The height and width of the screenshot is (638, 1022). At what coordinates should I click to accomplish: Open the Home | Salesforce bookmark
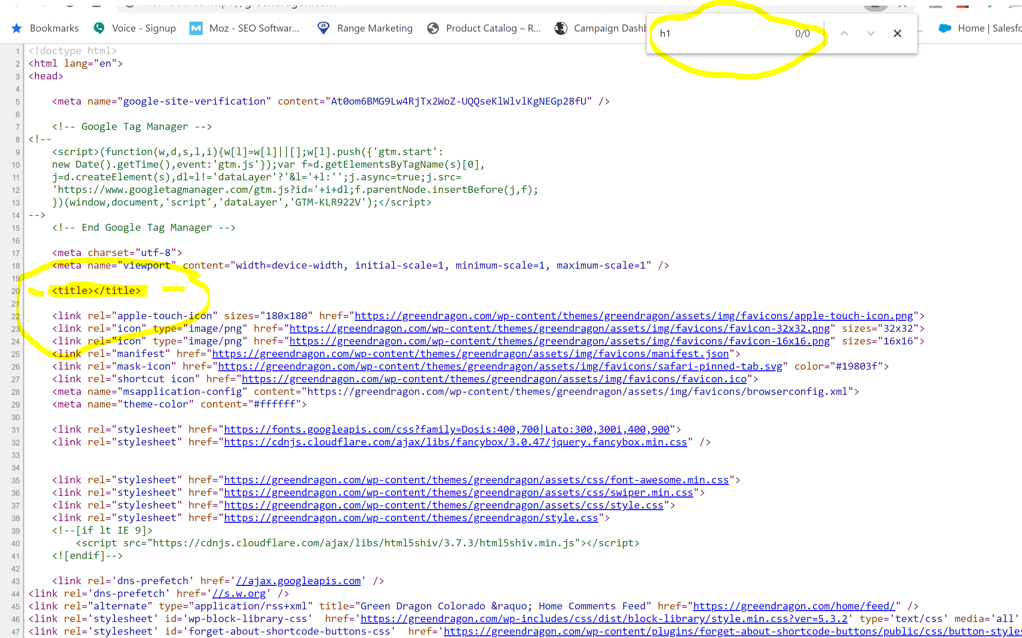click(989, 28)
